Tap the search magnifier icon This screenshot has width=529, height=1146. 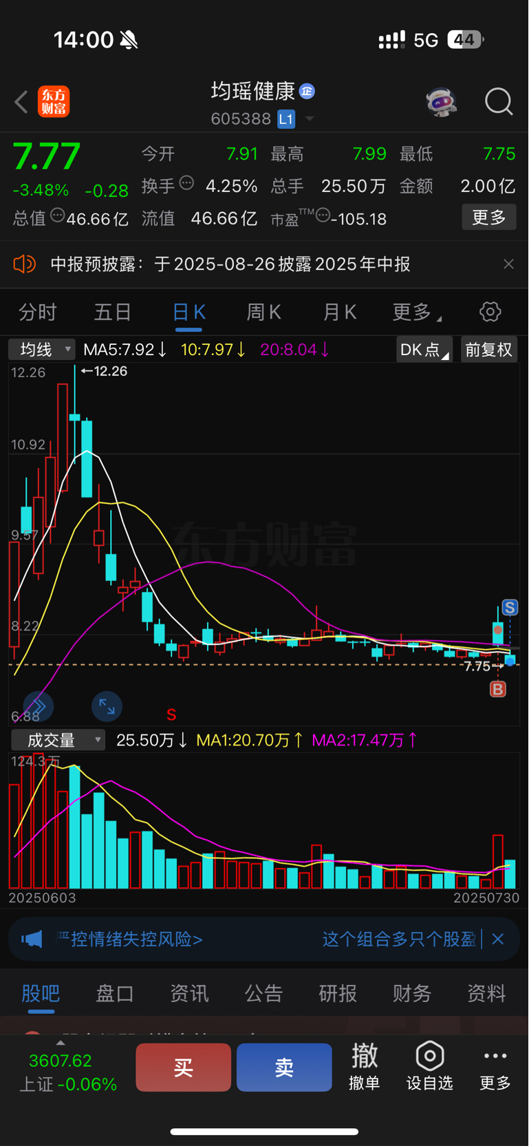tap(499, 102)
